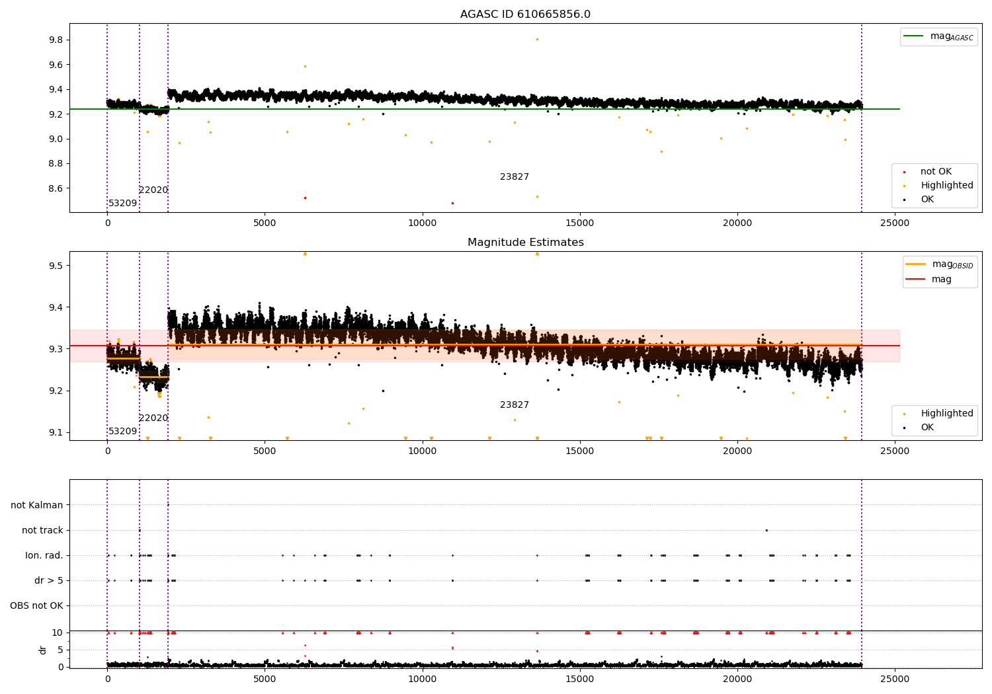
Task: Click the red 'mag' legend entry
Action: pyautogui.click(x=929, y=280)
